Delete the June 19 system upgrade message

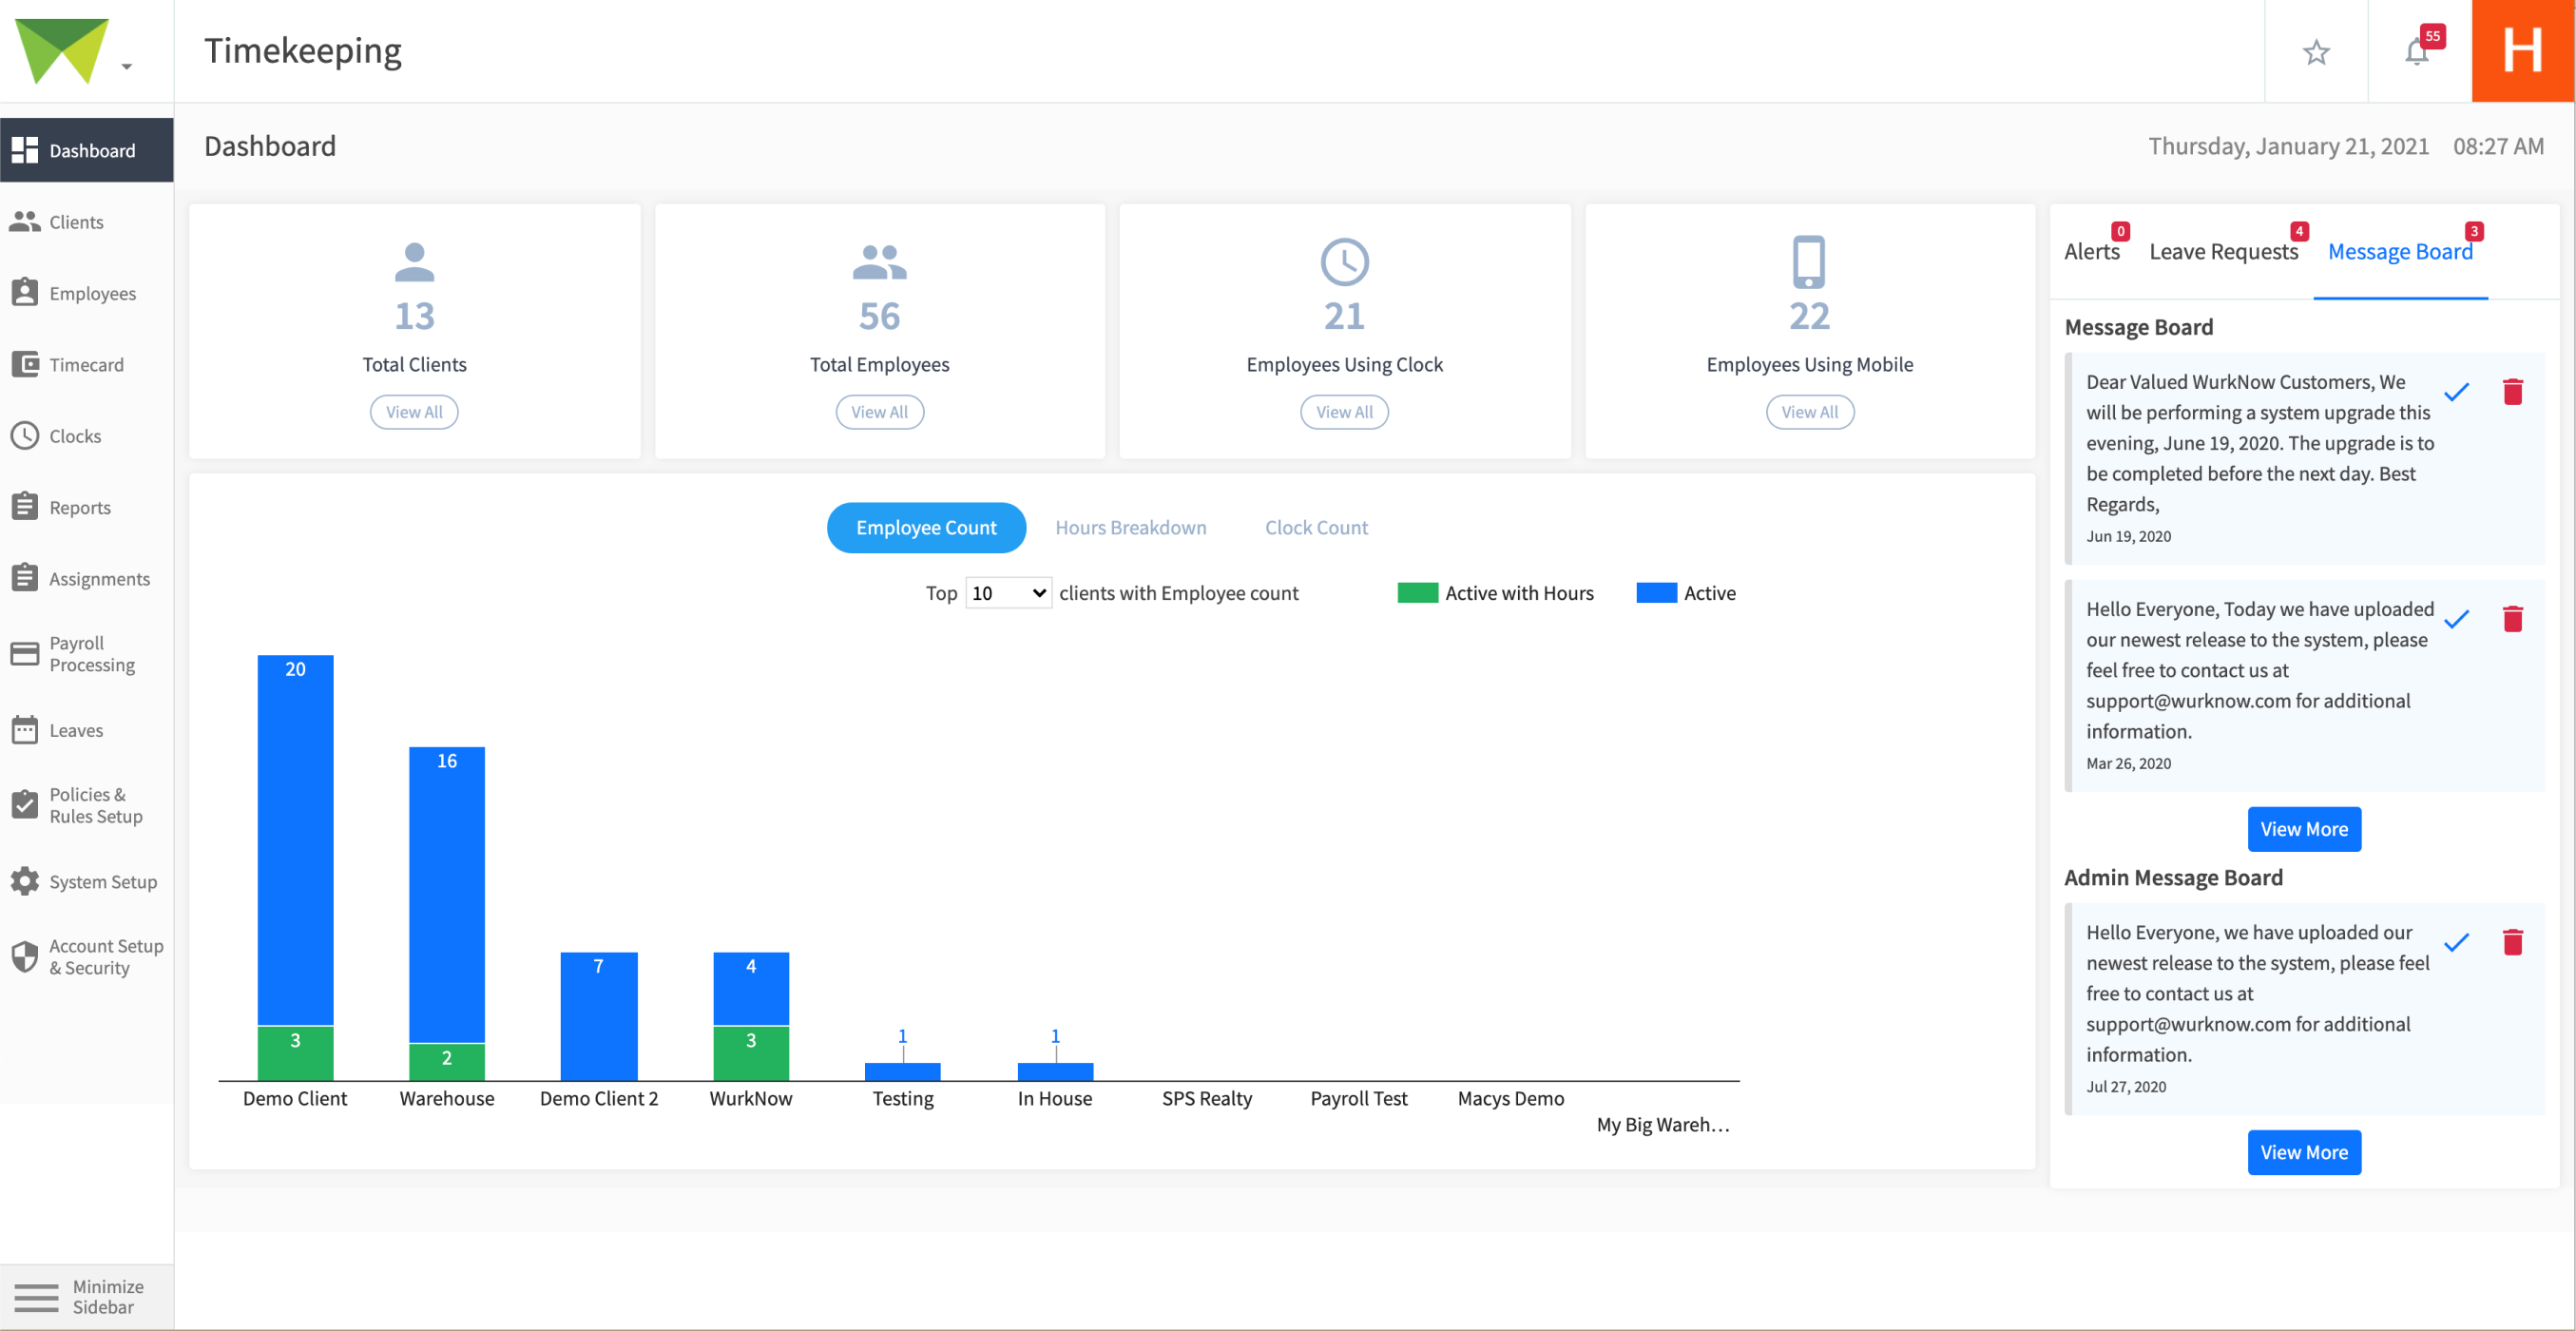coord(2512,391)
